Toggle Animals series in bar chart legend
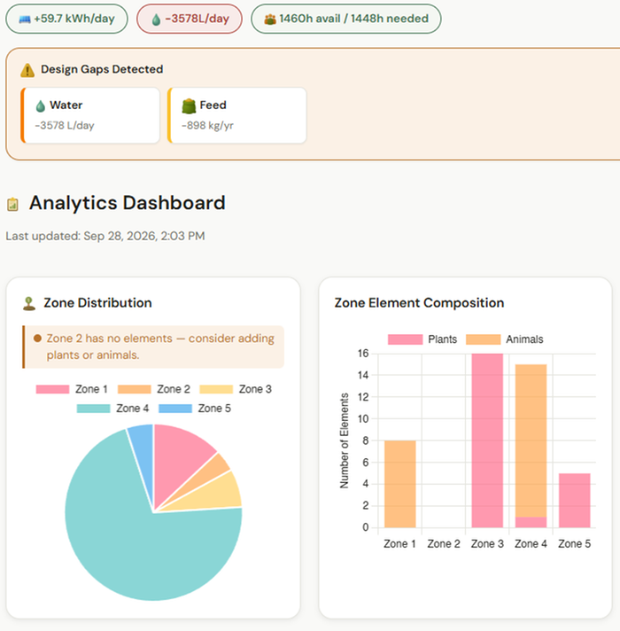The image size is (620, 631). pyautogui.click(x=504, y=339)
